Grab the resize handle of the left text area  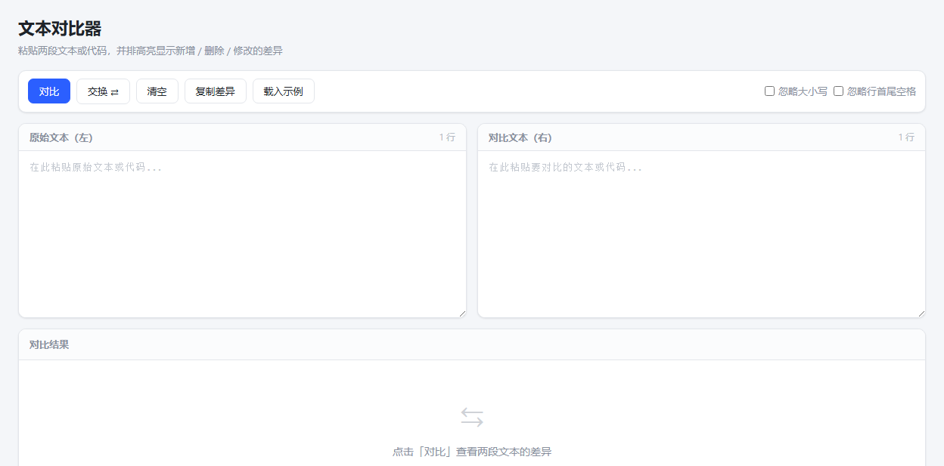[461, 313]
